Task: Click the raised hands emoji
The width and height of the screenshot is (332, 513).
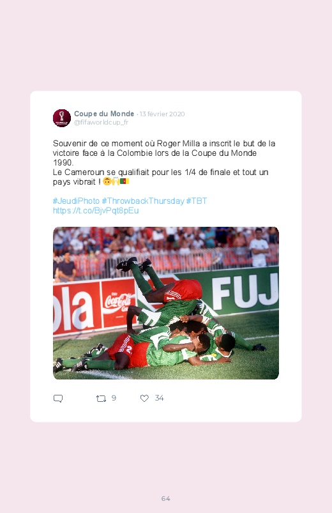Action: pyautogui.click(x=116, y=181)
